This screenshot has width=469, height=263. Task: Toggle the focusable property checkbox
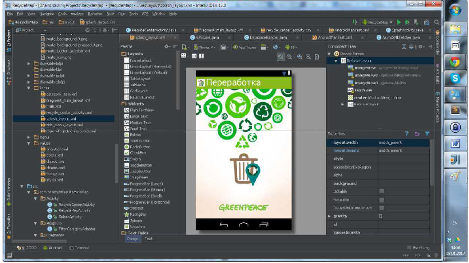(382, 200)
